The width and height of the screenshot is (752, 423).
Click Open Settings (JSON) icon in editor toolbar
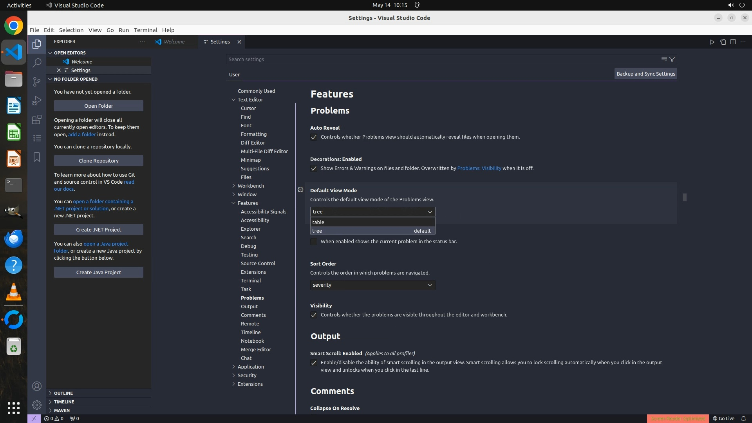723,42
